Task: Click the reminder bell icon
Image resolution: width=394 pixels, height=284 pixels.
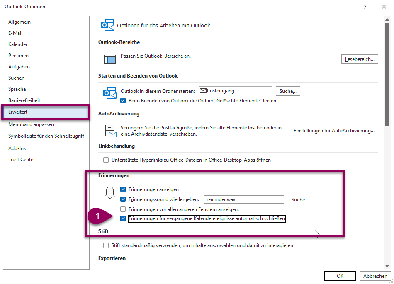Action: click(x=110, y=193)
